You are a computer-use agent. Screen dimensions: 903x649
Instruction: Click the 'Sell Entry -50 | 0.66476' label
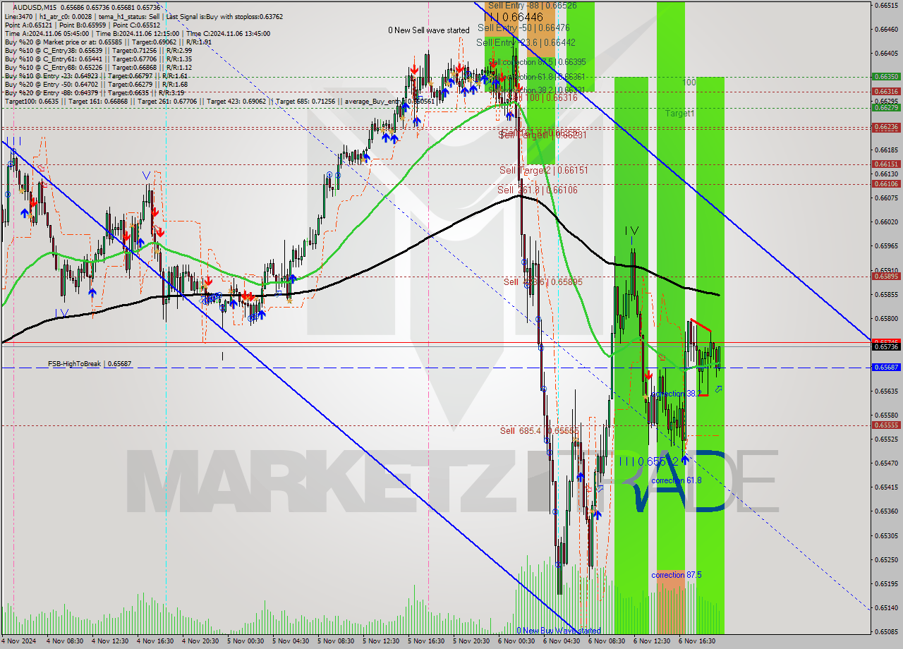point(523,28)
